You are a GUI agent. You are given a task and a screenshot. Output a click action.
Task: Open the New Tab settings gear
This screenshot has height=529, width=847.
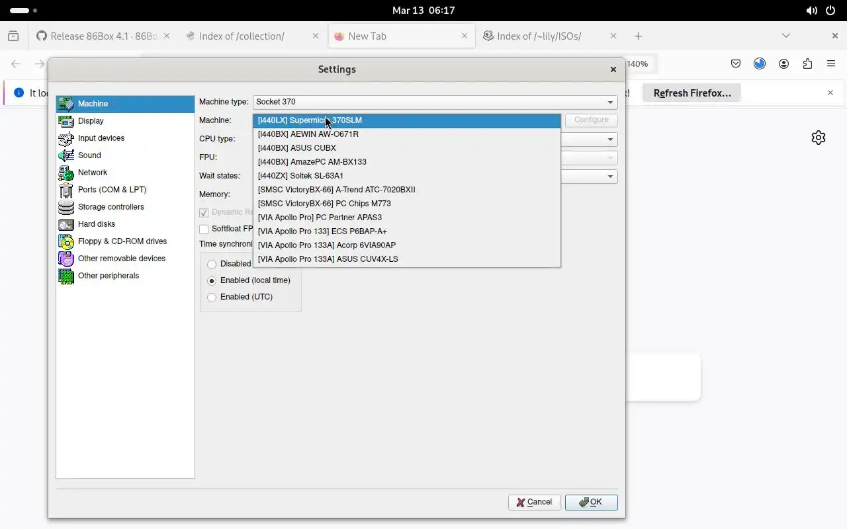[x=819, y=138]
